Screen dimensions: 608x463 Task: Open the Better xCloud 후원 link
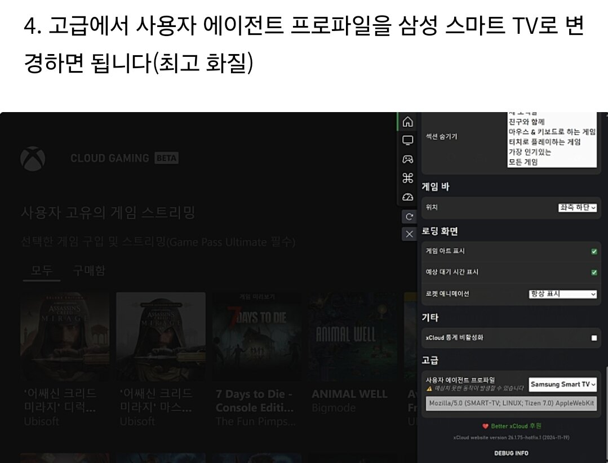point(512,426)
